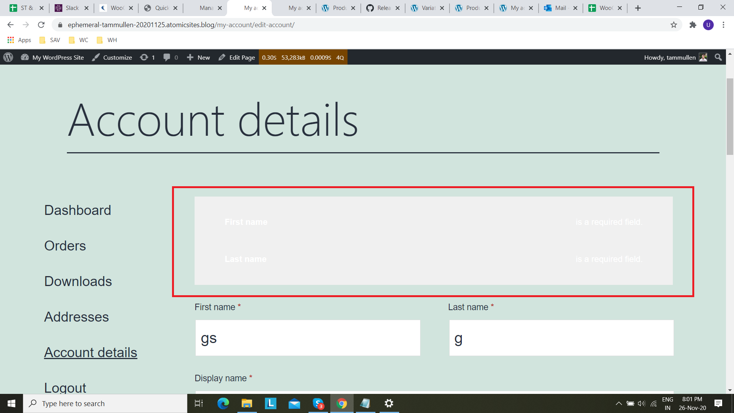The width and height of the screenshot is (734, 413).
Task: Click the bookmark star in the address bar
Action: click(673, 25)
